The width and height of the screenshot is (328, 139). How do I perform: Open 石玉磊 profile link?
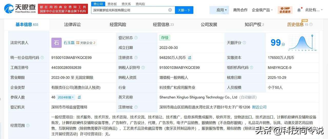69,43
